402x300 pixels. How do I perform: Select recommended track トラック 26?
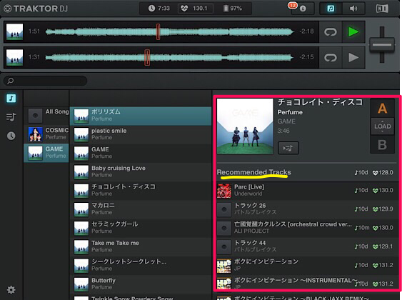(306, 209)
